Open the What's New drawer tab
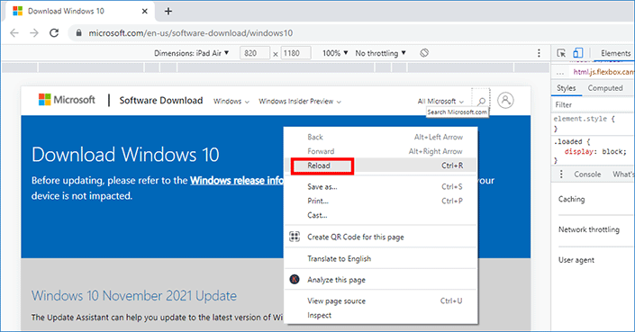The height and width of the screenshot is (332, 635). [623, 174]
